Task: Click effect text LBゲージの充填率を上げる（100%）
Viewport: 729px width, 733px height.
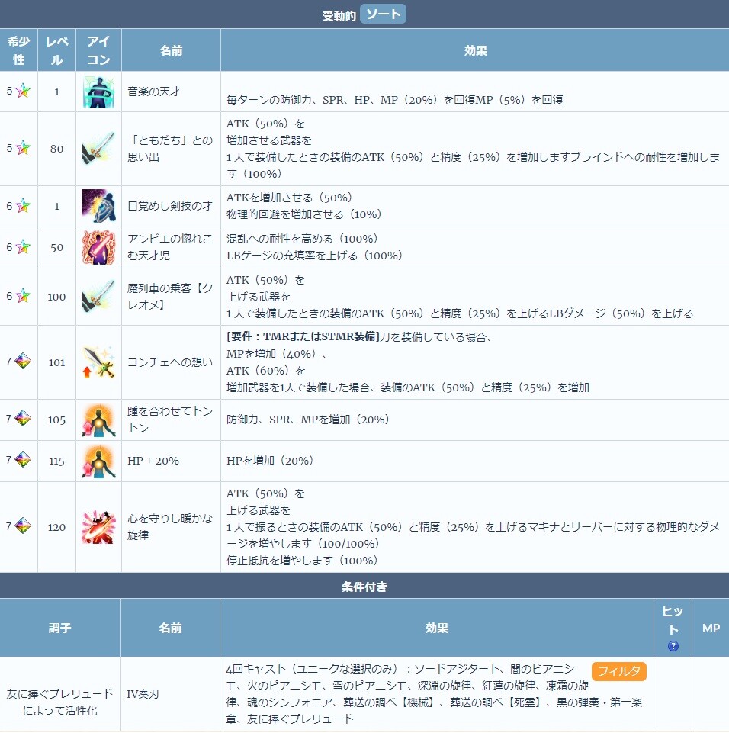Action: pyautogui.click(x=314, y=256)
